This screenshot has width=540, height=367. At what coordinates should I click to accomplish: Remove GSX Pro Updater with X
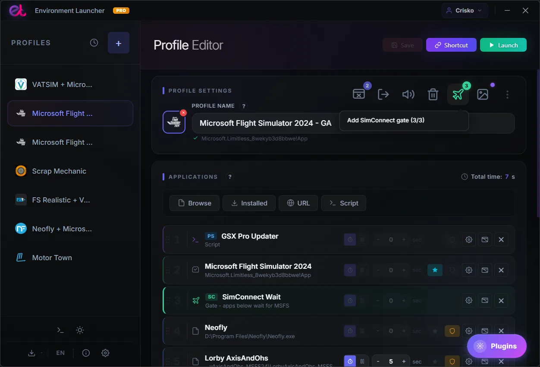(501, 239)
